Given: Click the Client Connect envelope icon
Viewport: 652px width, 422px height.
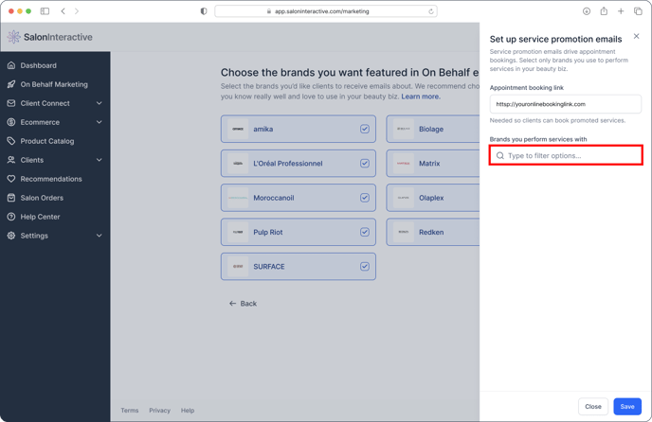Looking at the screenshot, I should [11, 103].
